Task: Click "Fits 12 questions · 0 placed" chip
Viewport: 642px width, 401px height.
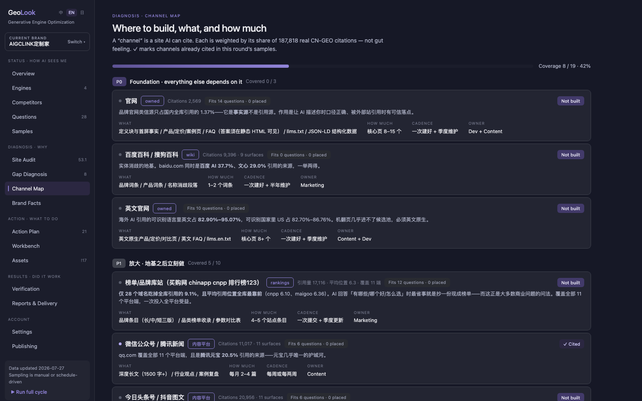Action: coord(417,282)
